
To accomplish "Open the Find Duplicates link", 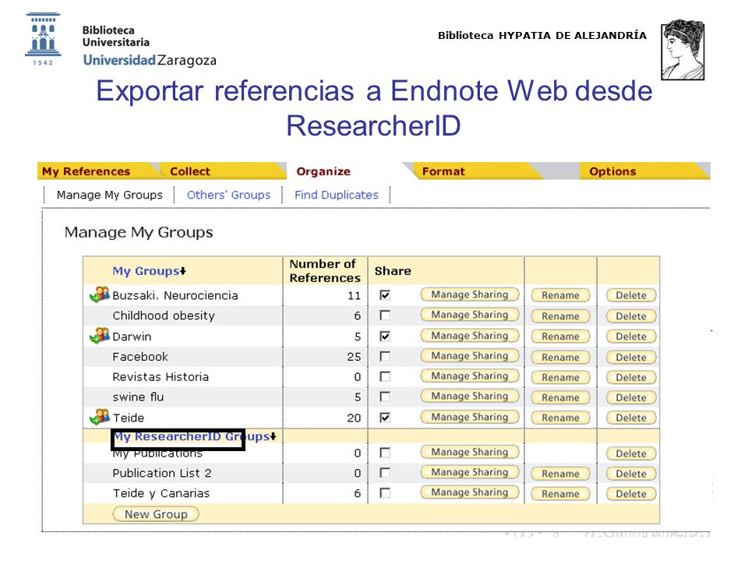I will [x=337, y=195].
